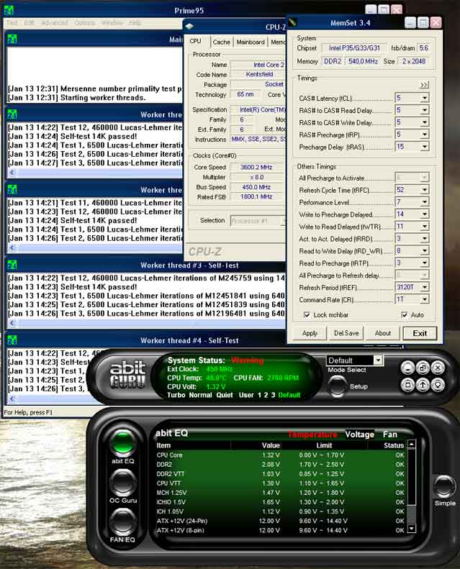Click the DDR2 2.08 V row in abit EQ

point(280,465)
